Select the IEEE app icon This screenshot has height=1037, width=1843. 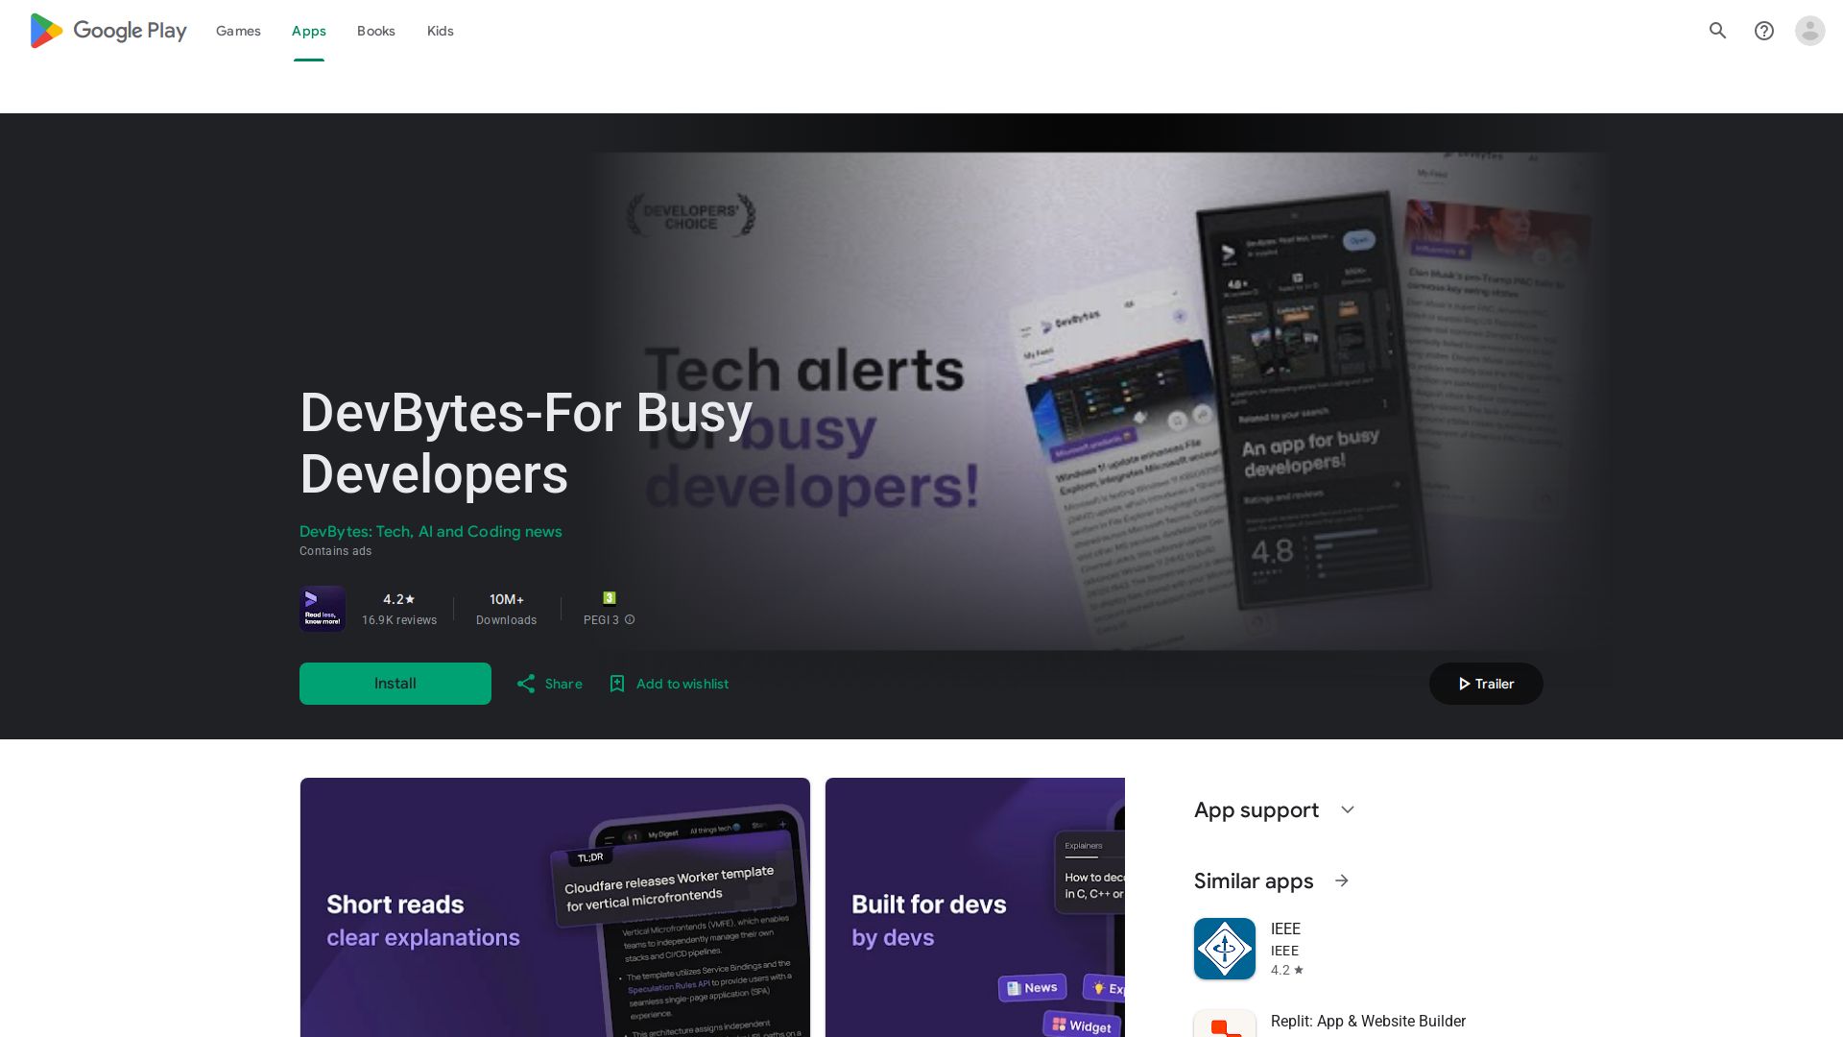click(x=1224, y=949)
